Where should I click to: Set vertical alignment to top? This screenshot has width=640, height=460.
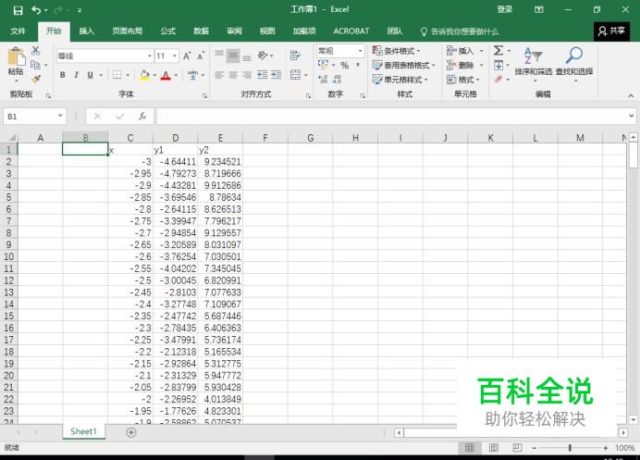(219, 56)
